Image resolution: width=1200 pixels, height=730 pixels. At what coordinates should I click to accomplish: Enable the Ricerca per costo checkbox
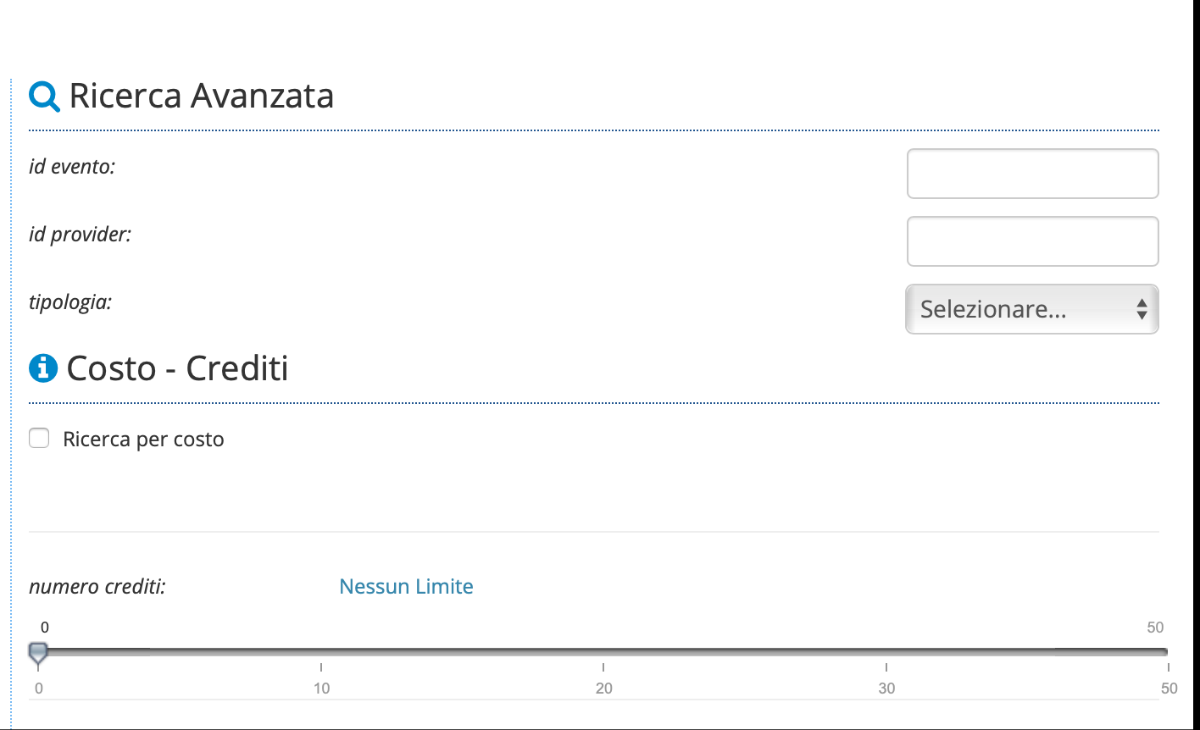click(39, 439)
